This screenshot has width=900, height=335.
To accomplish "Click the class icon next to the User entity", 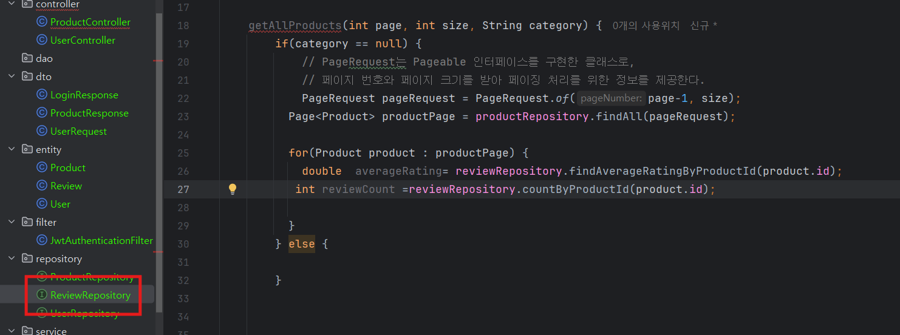I will point(42,204).
